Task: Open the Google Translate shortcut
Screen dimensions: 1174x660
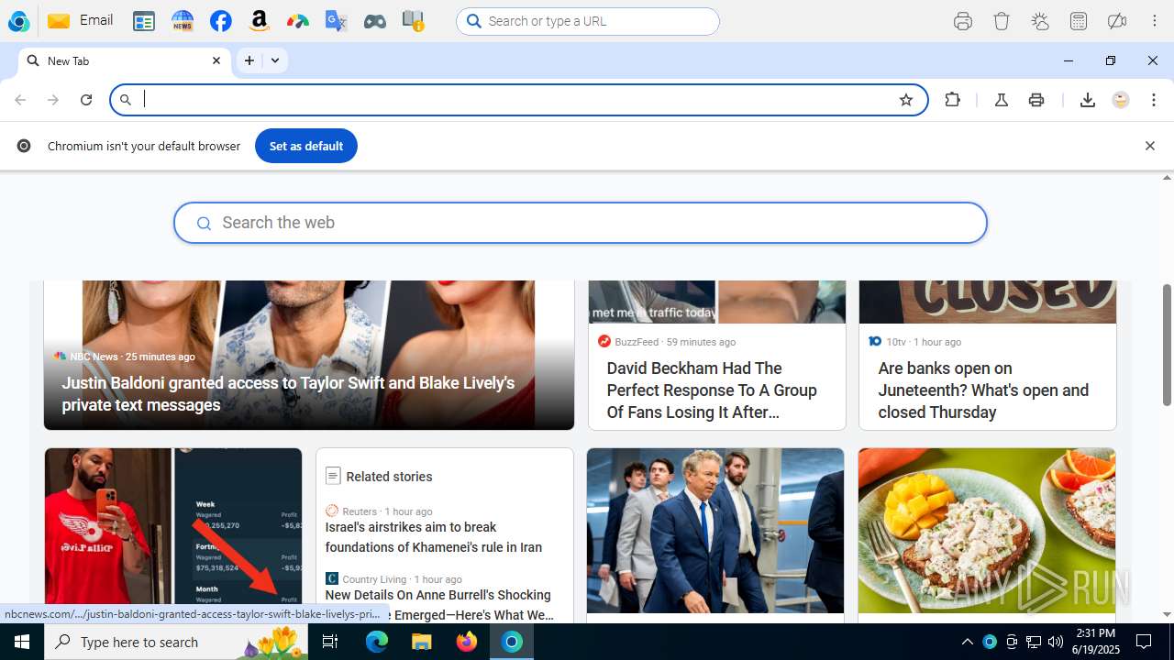Action: pos(336,21)
